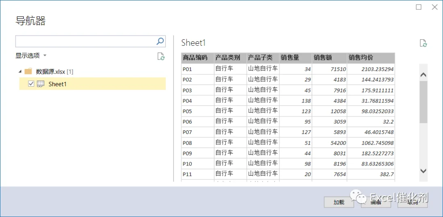The image size is (443, 217).
Task: Click the 数据源.xlsx folder icon
Action: point(28,72)
